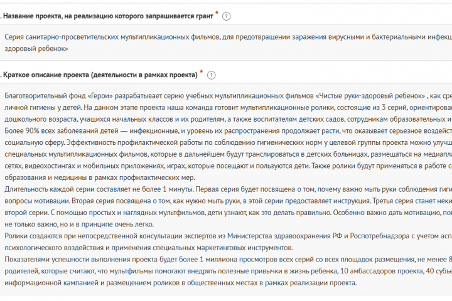Click the line starting 'психологического воздействия и применения'
The image size is (452, 301).
coord(148,248)
